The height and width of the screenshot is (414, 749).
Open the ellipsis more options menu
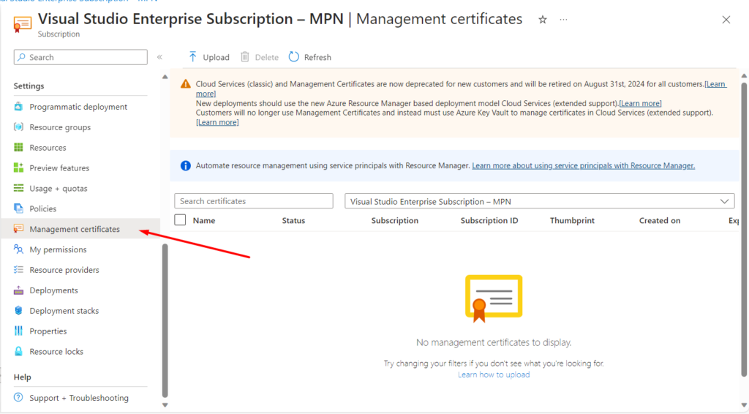pyautogui.click(x=564, y=20)
